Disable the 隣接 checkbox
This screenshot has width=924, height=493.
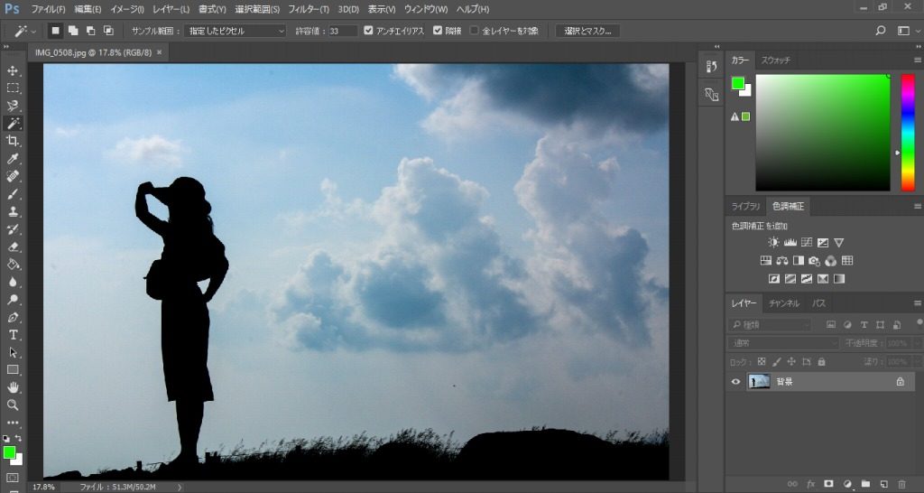click(x=439, y=31)
